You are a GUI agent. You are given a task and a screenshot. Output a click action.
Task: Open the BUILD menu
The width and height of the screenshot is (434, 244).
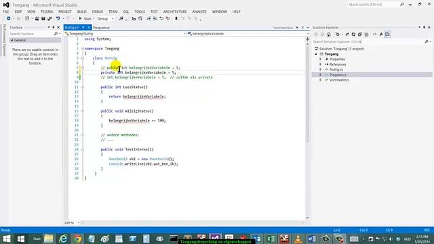81,12
